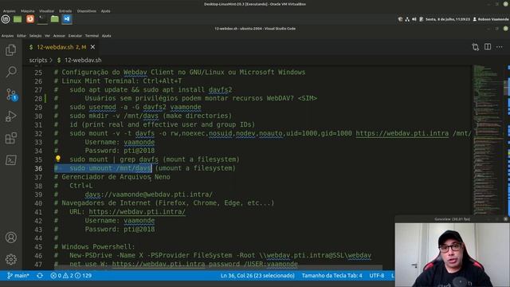Image resolution: width=510 pixels, height=287 pixels.
Task: Open the Extensions view
Action: [x=10, y=138]
